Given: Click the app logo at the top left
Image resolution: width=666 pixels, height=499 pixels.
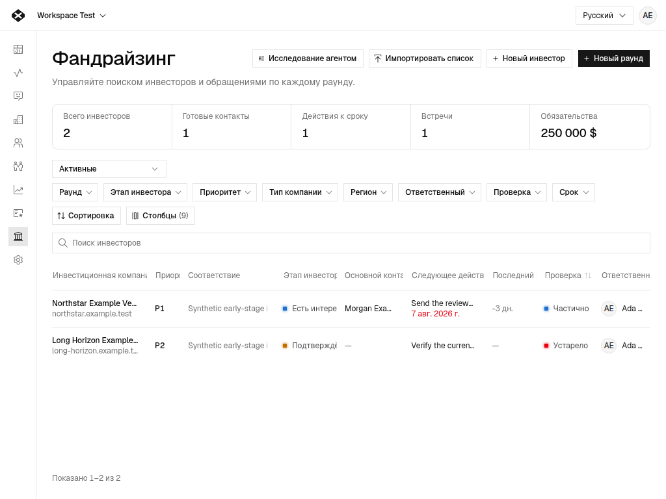Looking at the screenshot, I should click(x=18, y=16).
